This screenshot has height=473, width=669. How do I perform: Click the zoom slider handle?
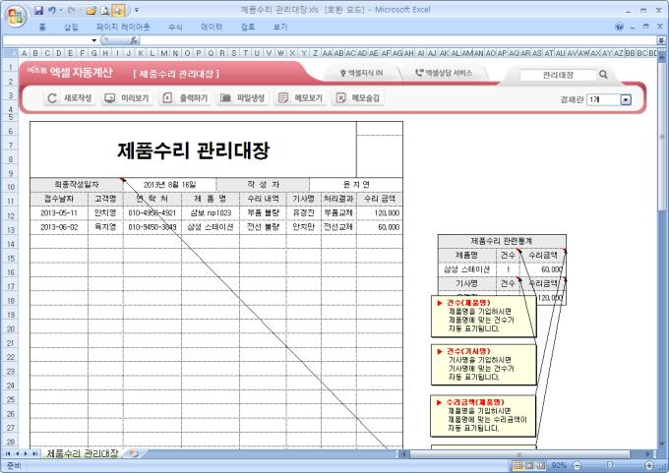(610, 465)
